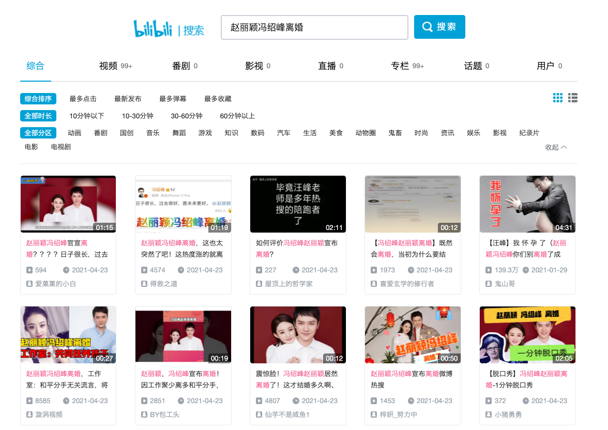
Task: Sort results by 最多点击
Action: pyautogui.click(x=83, y=99)
